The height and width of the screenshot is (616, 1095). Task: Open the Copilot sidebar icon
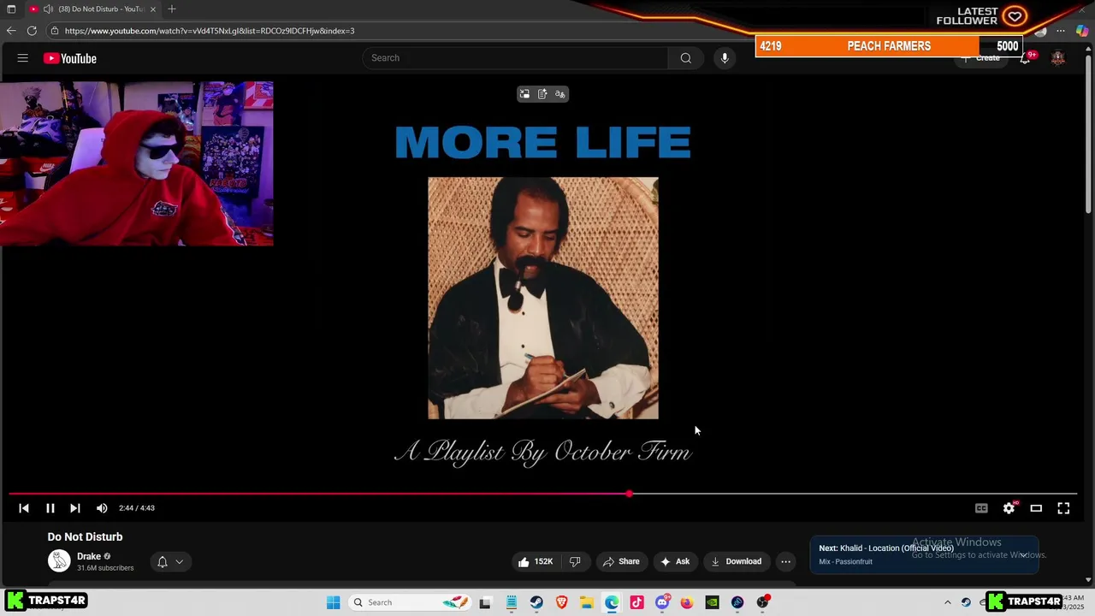(x=1082, y=31)
